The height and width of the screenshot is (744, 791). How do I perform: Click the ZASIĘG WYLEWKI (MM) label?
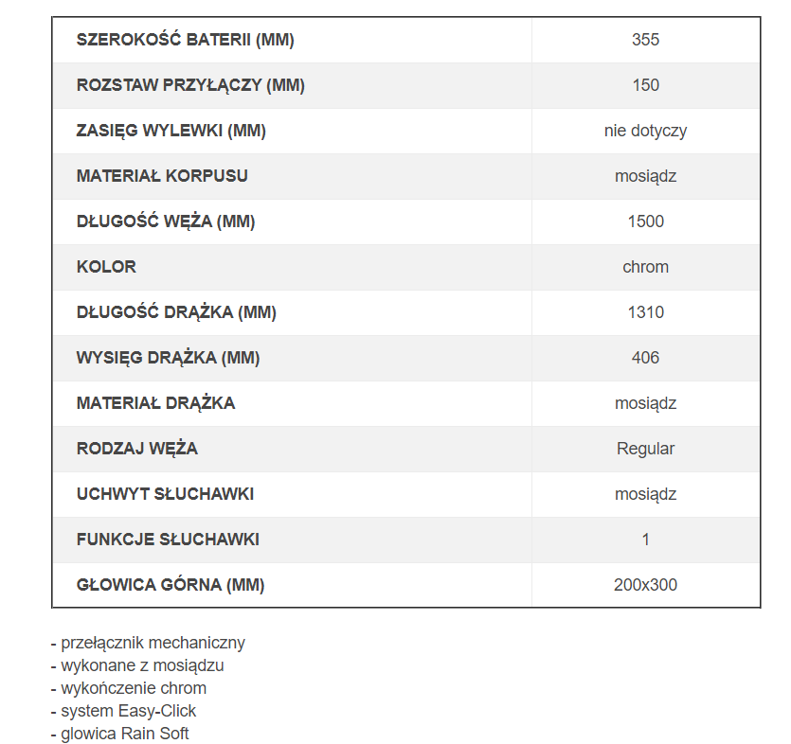(x=171, y=131)
